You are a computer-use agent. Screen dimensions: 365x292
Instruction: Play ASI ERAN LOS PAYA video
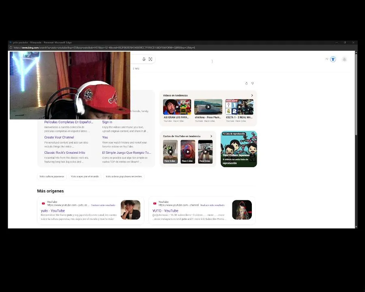tap(177, 107)
